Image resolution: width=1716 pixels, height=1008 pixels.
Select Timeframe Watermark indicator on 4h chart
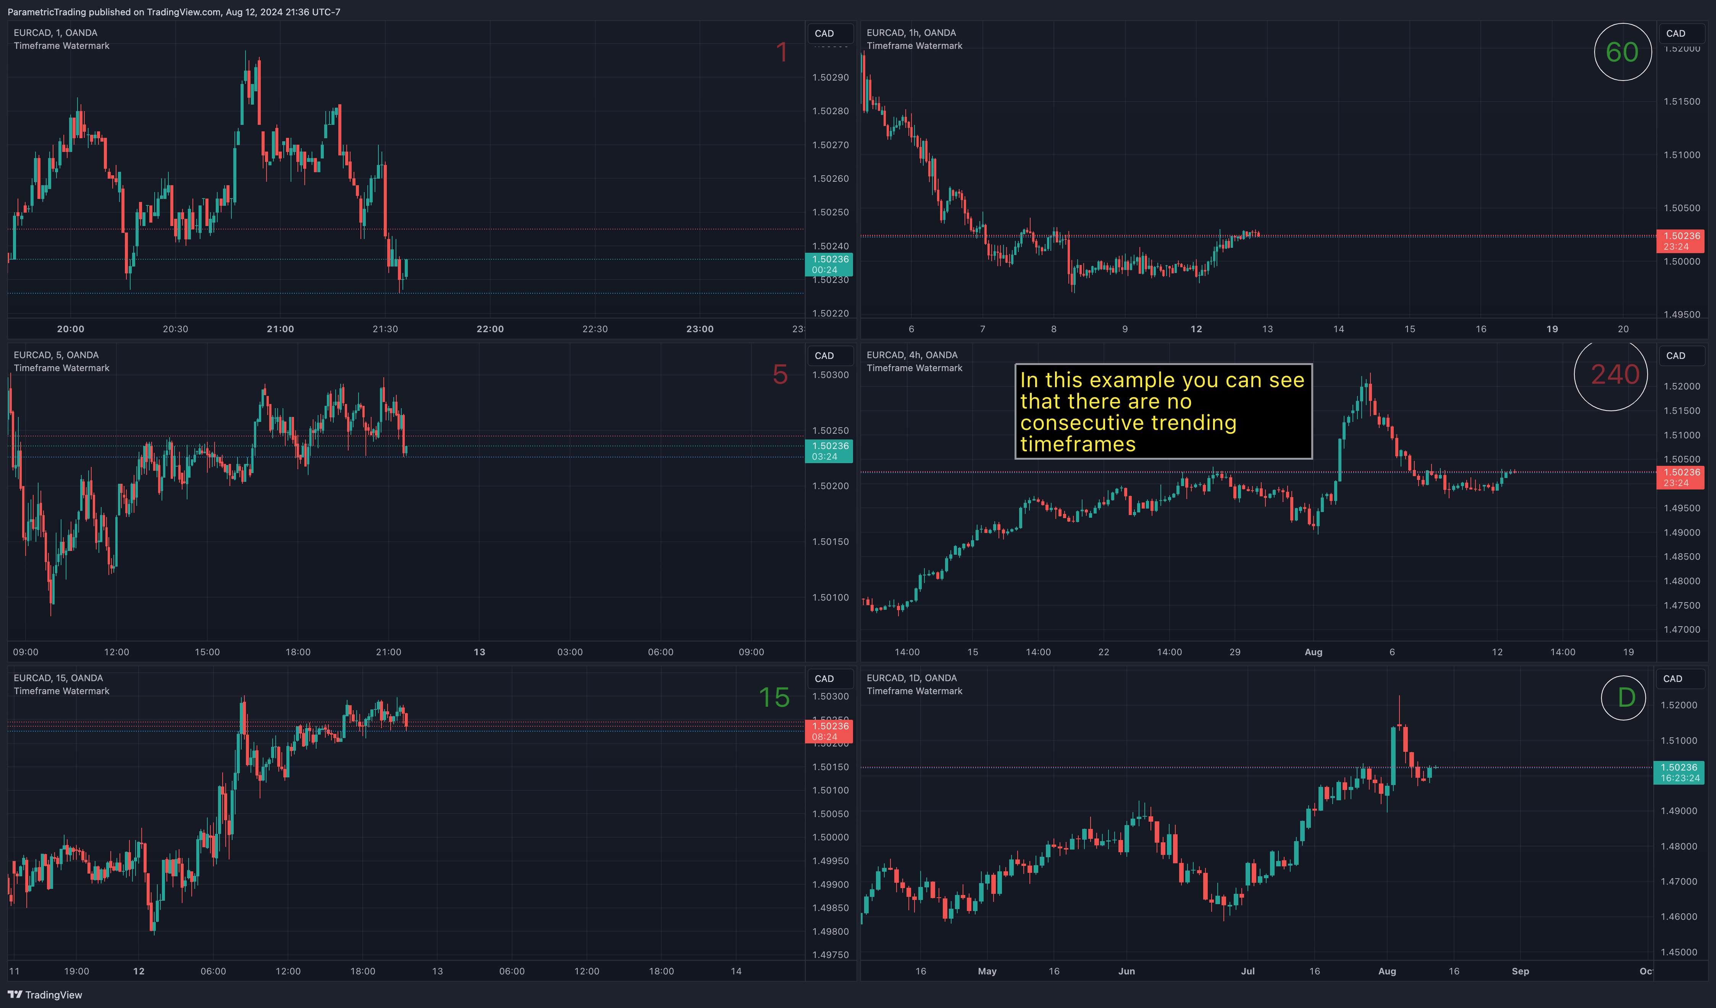tap(915, 368)
